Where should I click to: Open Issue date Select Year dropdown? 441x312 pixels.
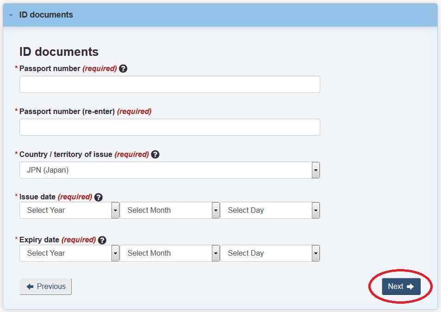(x=69, y=210)
